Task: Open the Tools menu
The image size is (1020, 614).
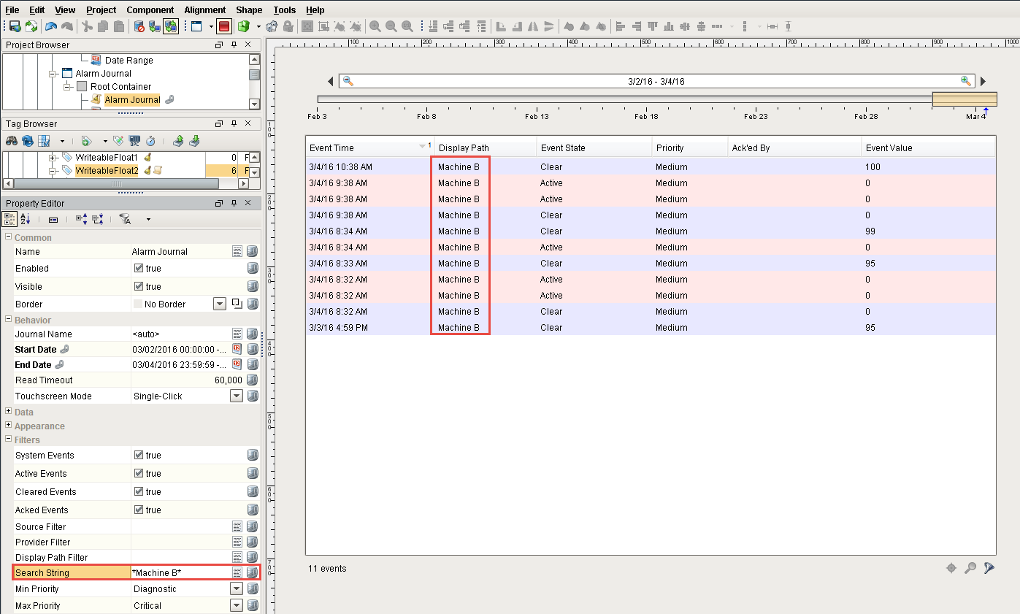Action: pos(284,9)
